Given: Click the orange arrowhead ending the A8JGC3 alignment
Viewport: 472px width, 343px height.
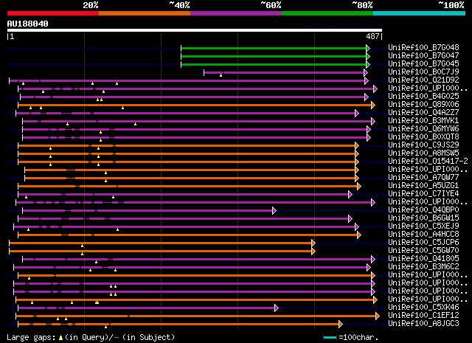Looking at the screenshot, I should (341, 325).
